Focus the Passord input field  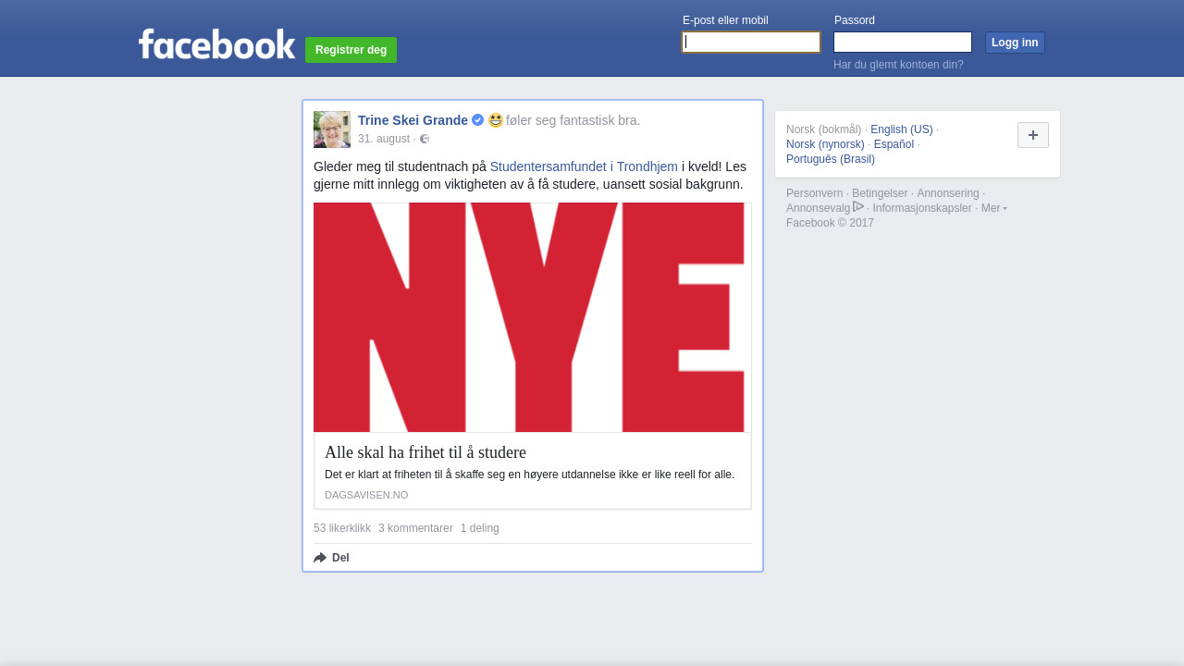[903, 43]
